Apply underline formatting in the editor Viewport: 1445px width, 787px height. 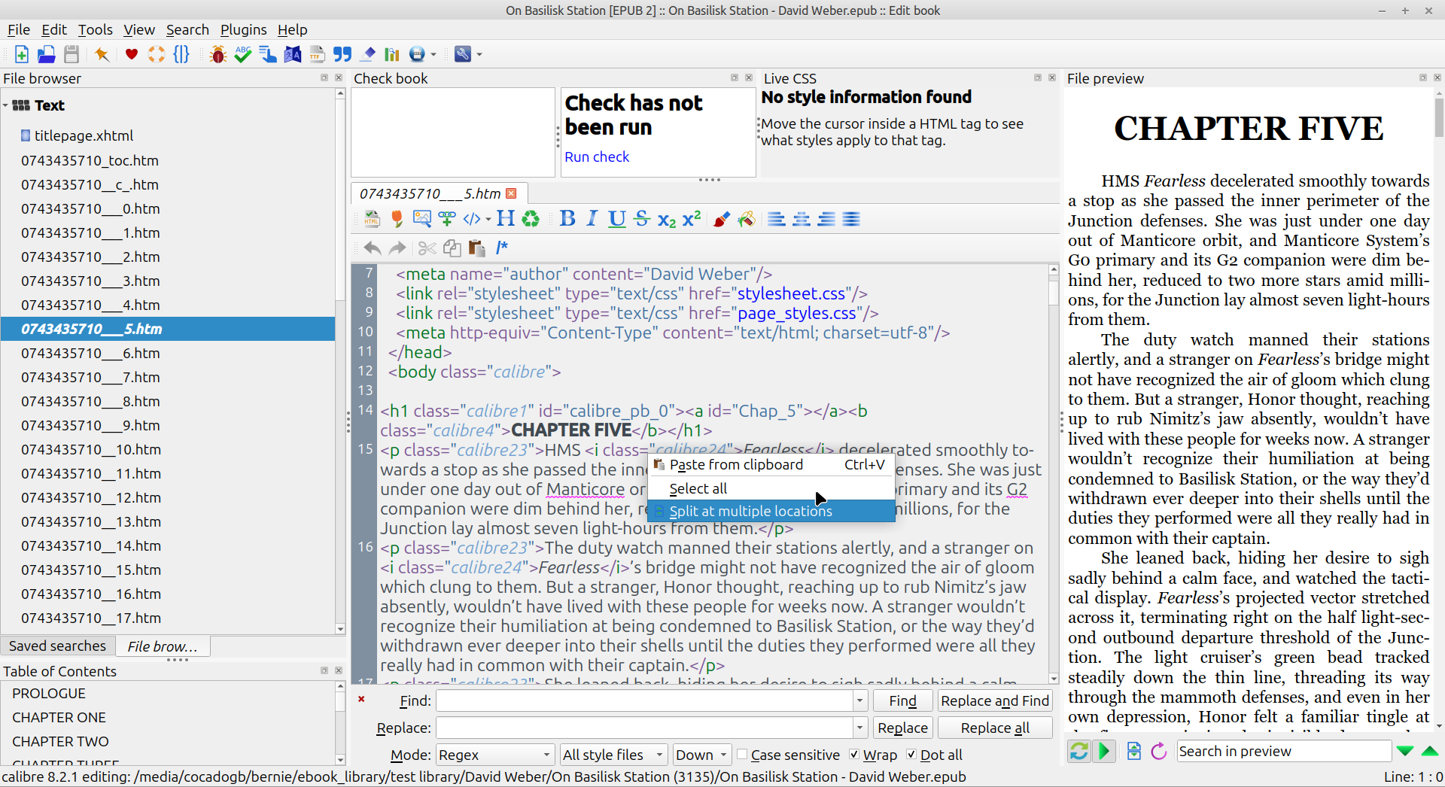617,219
